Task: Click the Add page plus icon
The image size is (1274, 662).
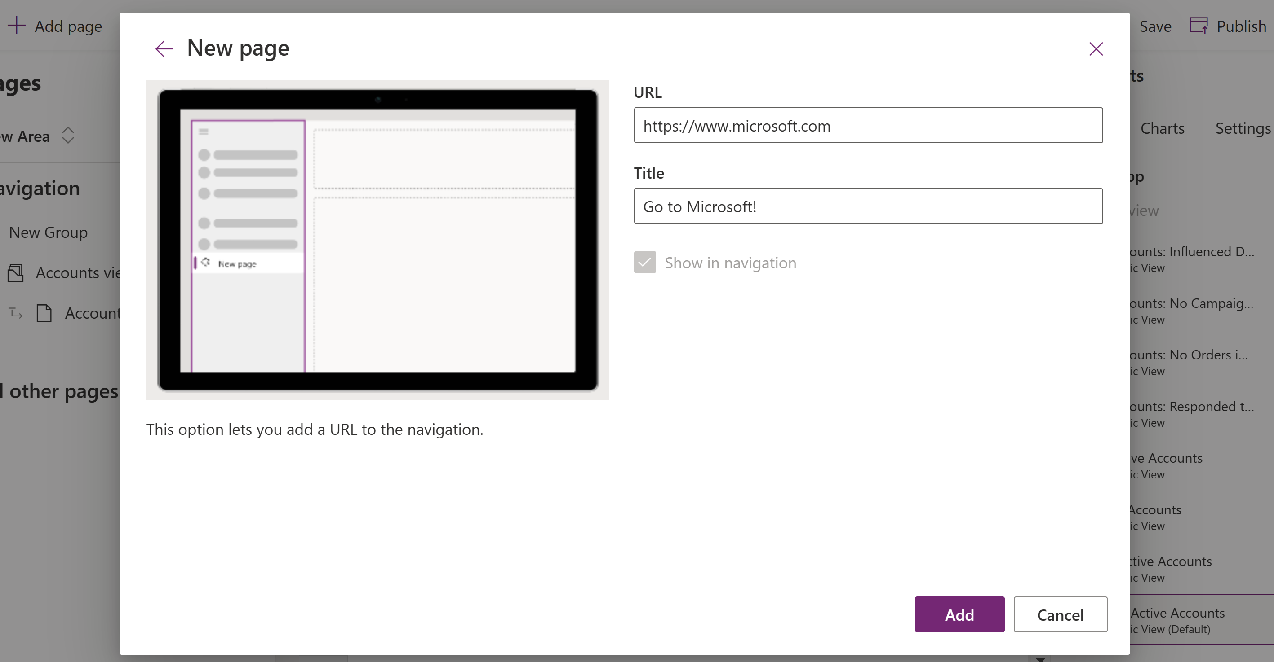Action: pos(16,25)
